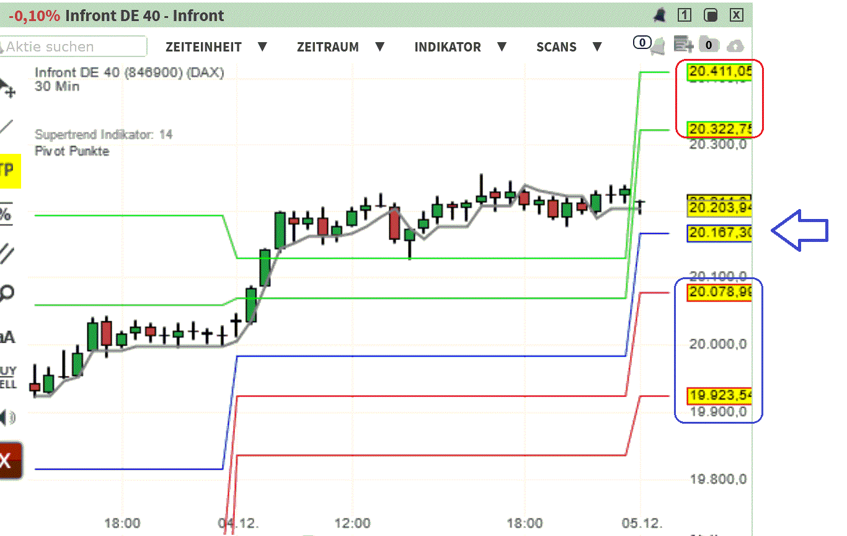The height and width of the screenshot is (536, 847).
Task: Toggle the notification bell in the title bar
Action: (660, 15)
